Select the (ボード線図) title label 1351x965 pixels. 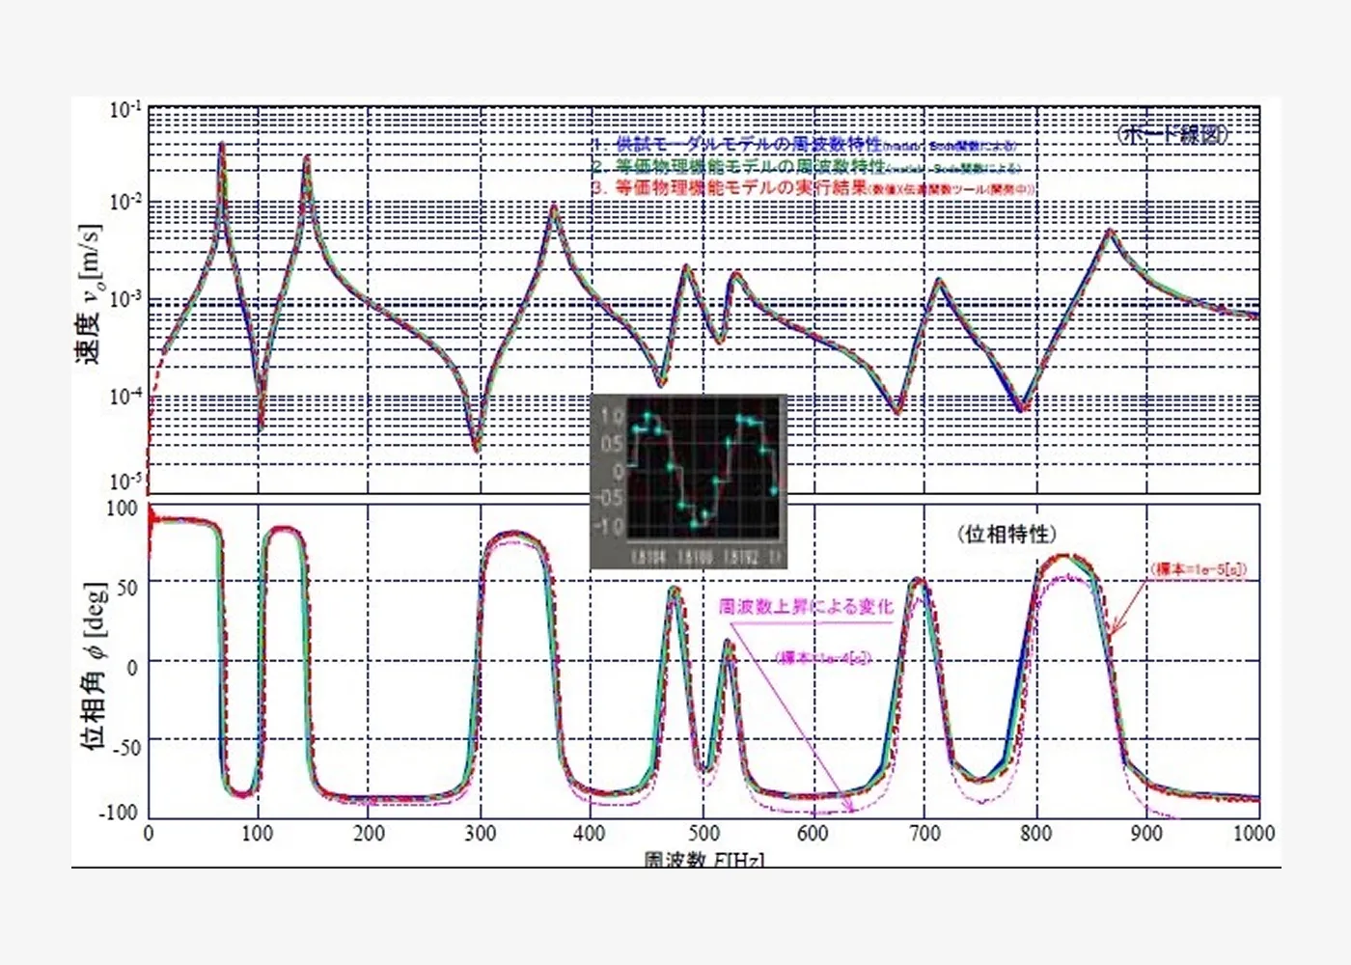click(1172, 134)
